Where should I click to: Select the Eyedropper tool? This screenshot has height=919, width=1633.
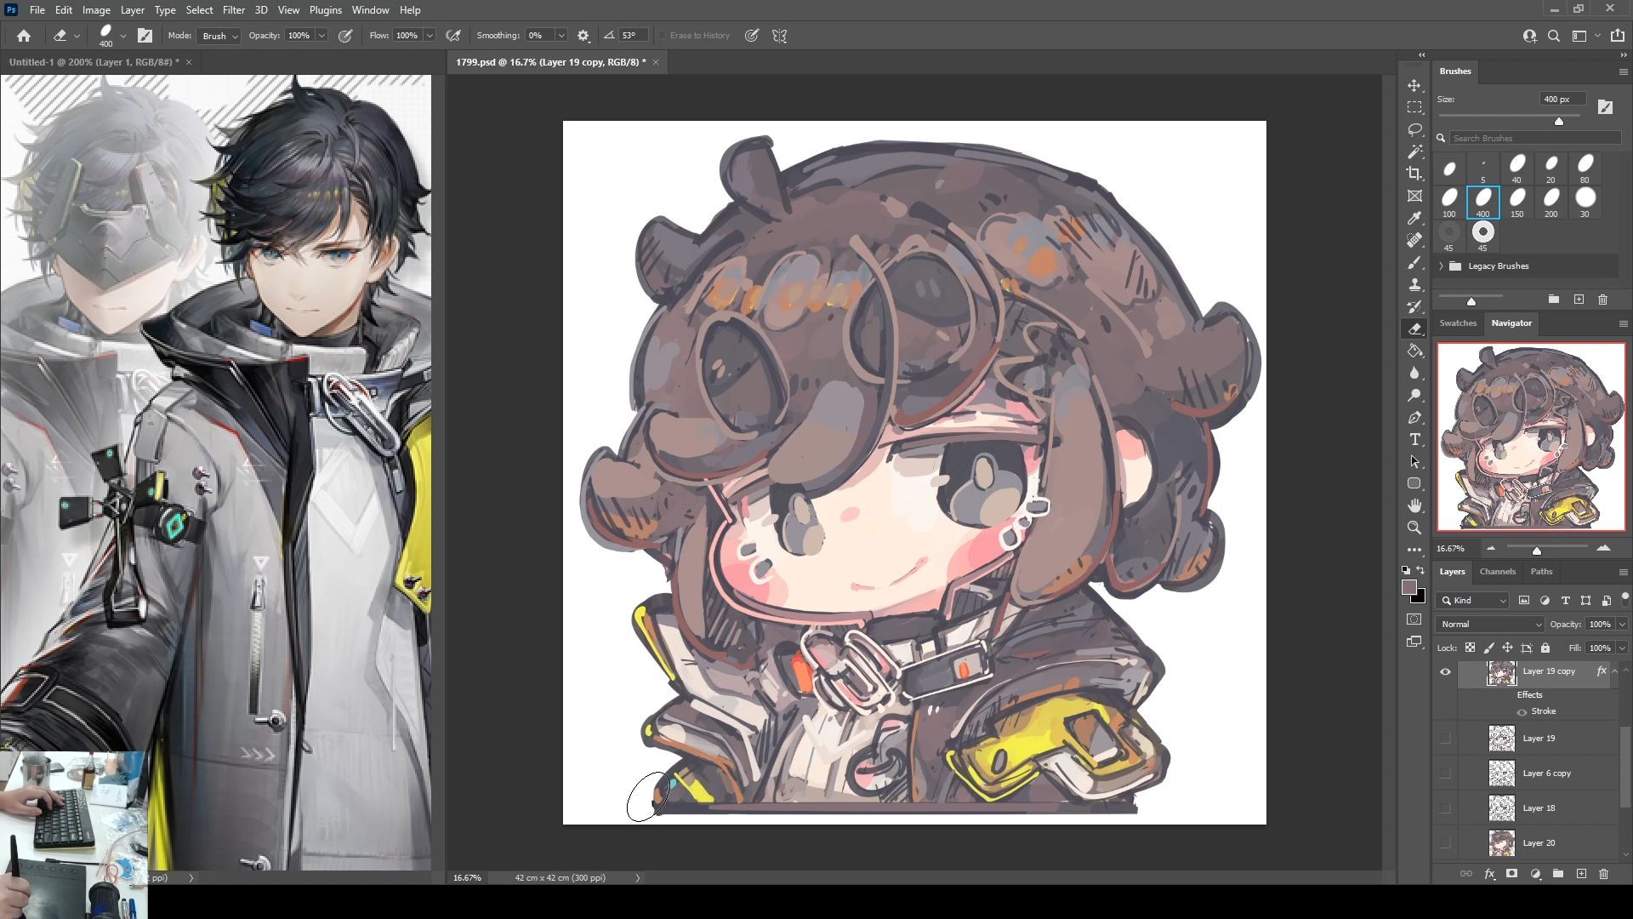pos(1414,218)
